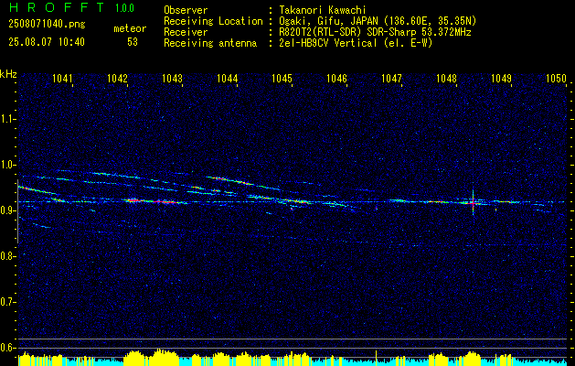This screenshot has width=575, height=366.
Task: Click time axis label 1041
Action: 62,78
